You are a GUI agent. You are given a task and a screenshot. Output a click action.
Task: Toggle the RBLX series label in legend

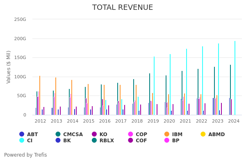pos(106,141)
